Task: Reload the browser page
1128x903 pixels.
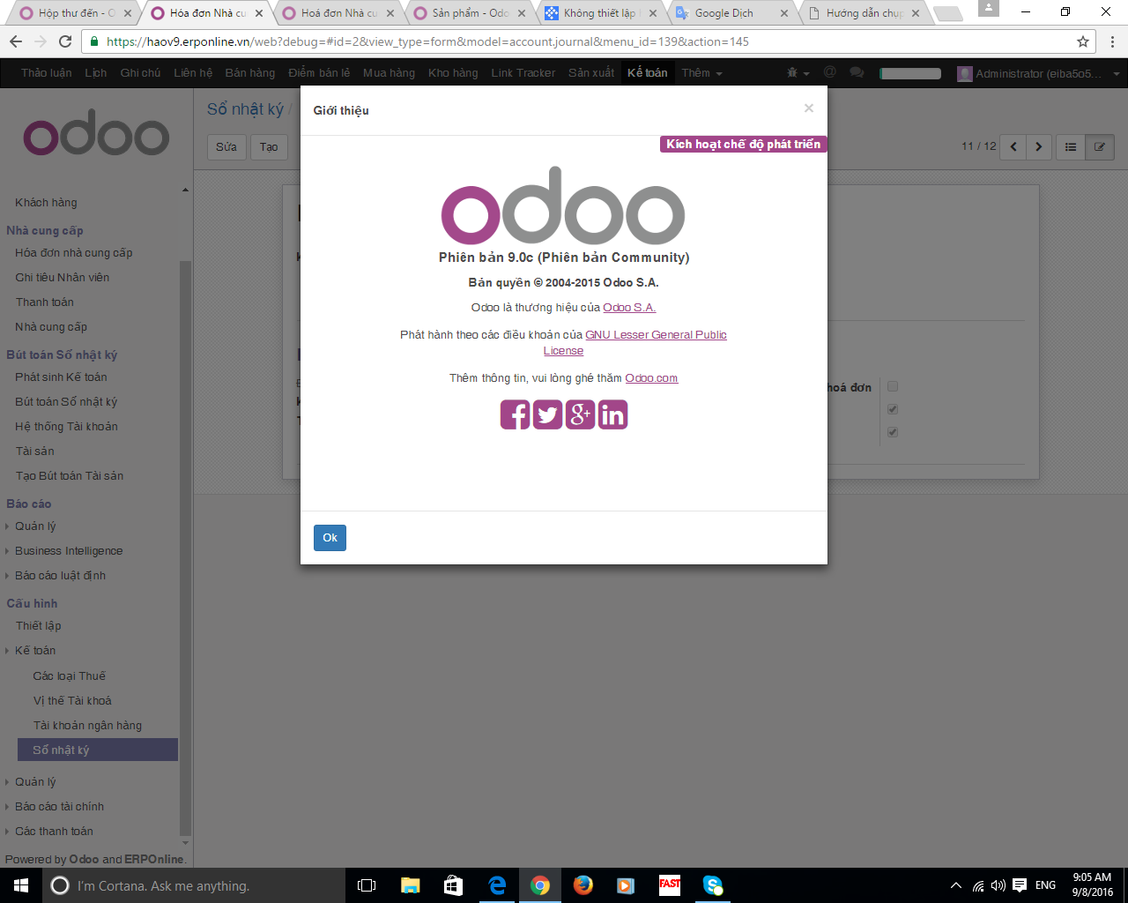Action: [x=65, y=41]
